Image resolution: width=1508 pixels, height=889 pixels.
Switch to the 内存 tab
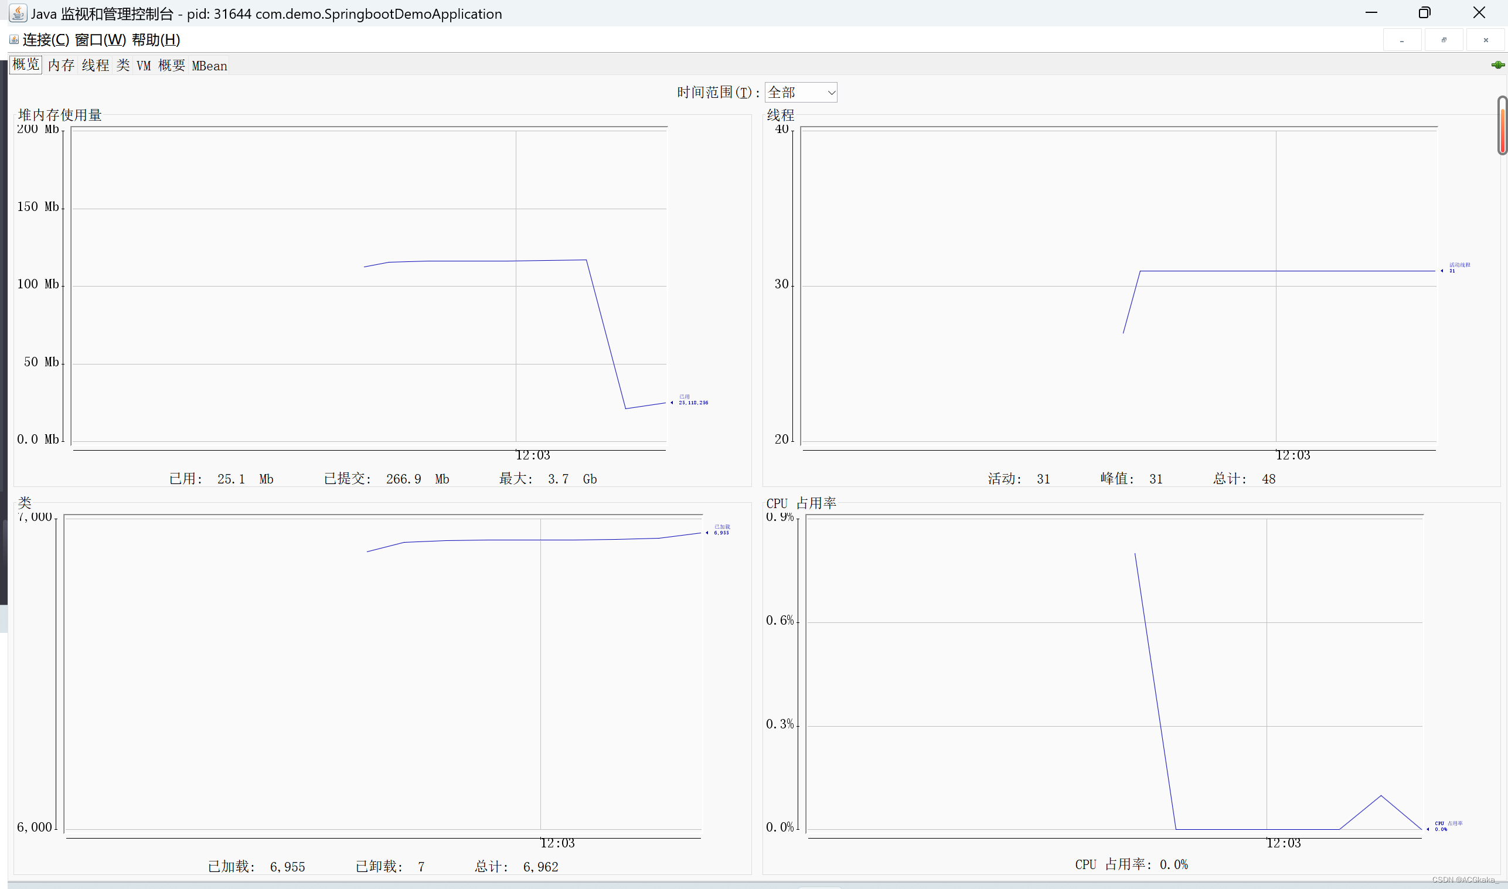pos(61,65)
